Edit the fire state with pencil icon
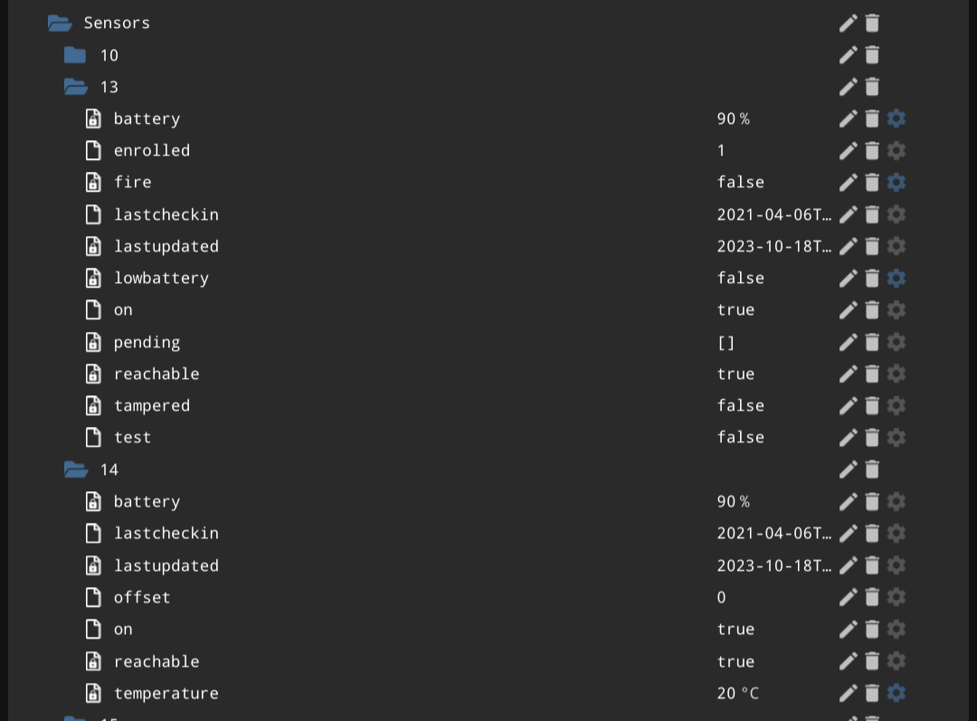Viewport: 977px width, 721px height. [848, 182]
